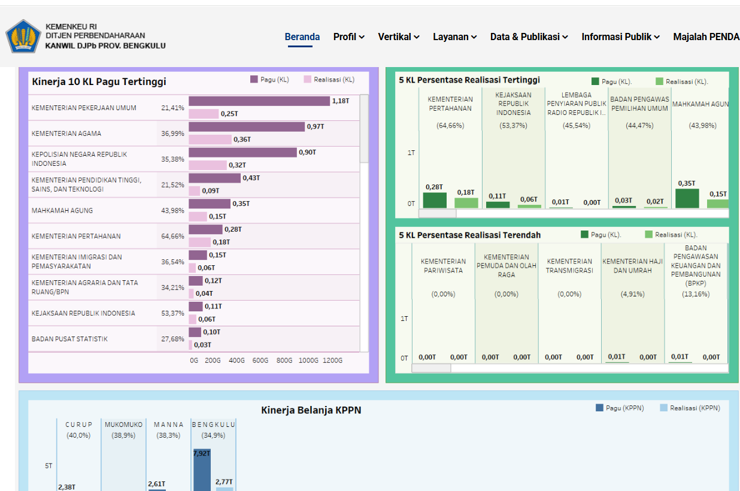Click the KANWIL DJPb PROV. BENGKULU title
This screenshot has height=491, width=740.
click(x=105, y=46)
